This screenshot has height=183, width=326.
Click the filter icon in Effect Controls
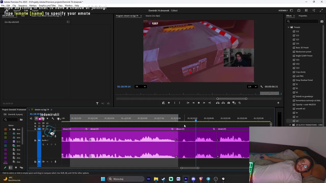coord(97,103)
